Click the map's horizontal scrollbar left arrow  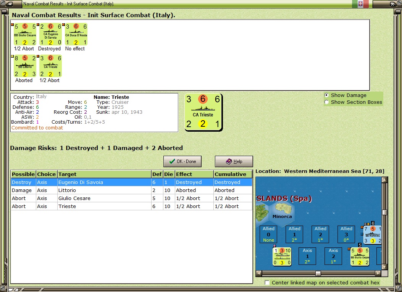(259, 273)
